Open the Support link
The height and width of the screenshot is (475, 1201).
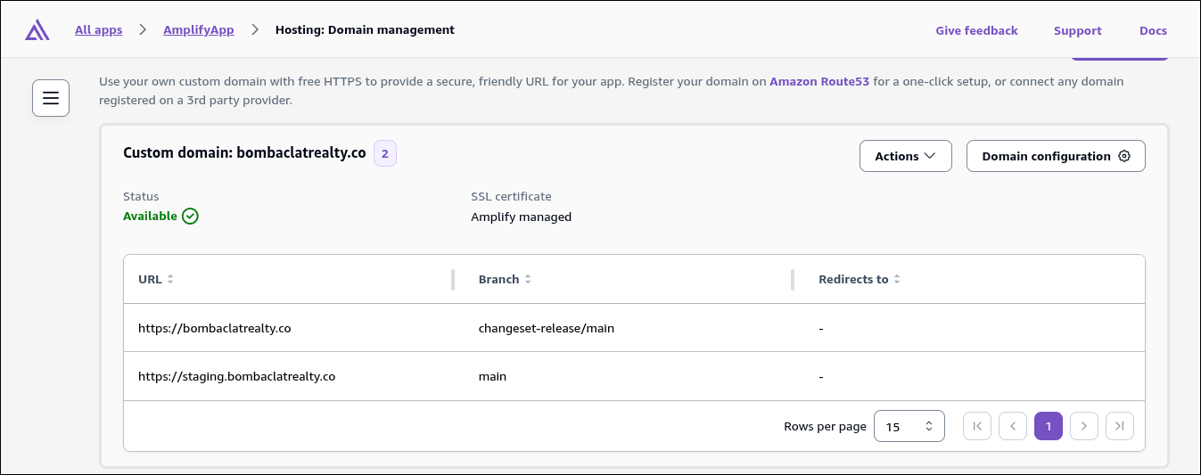click(1078, 30)
